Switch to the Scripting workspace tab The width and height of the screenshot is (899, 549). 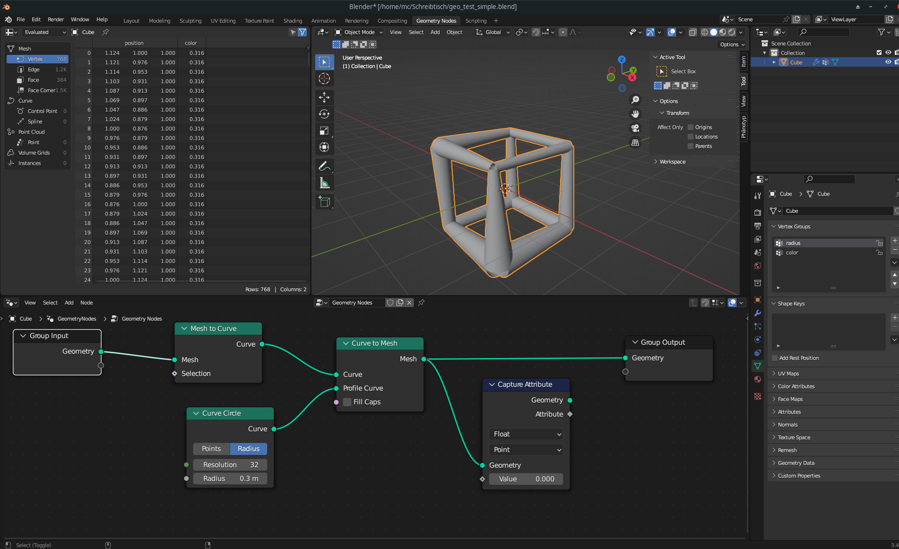tap(475, 21)
